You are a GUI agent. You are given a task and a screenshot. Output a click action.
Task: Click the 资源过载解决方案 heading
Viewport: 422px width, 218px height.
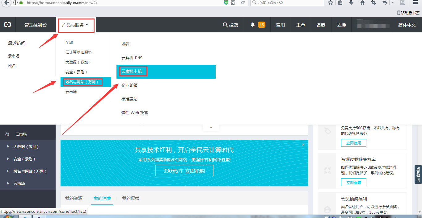pyautogui.click(x=358, y=160)
